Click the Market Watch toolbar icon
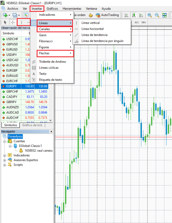 pos(26,15)
